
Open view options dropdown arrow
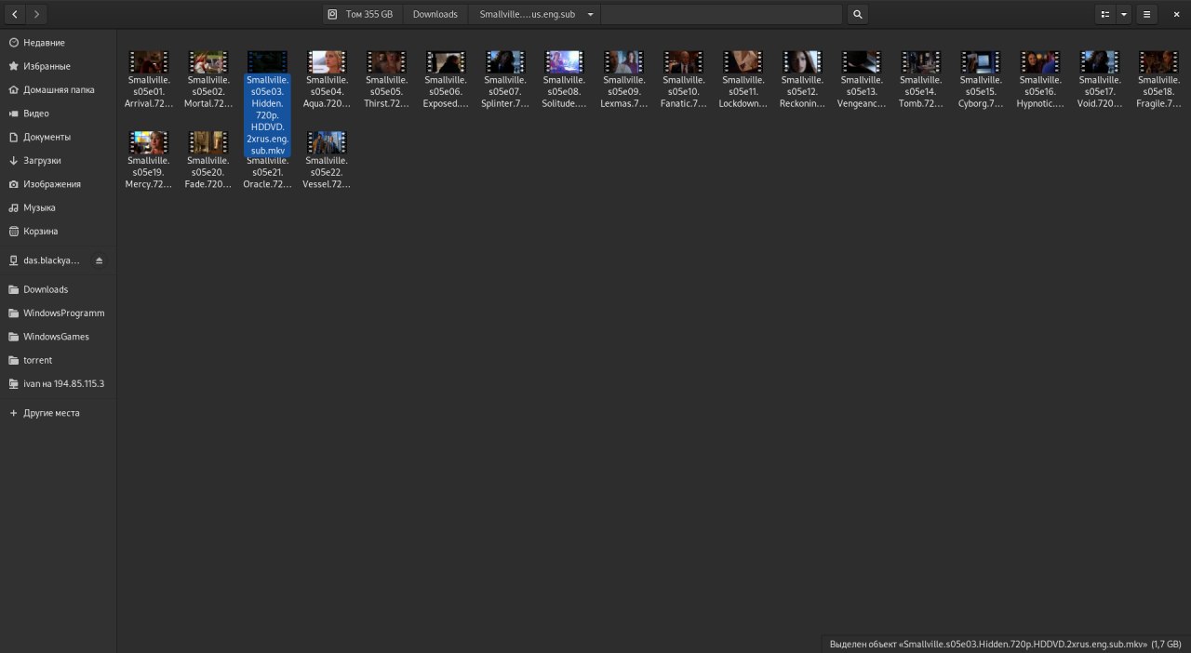click(1124, 14)
